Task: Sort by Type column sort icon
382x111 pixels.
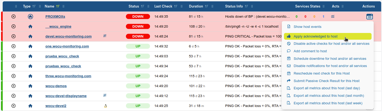Action: (34, 6)
